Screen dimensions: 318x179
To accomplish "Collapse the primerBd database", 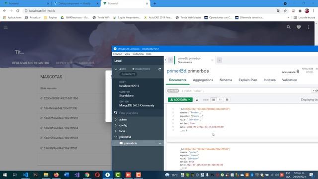I will 116,137.
